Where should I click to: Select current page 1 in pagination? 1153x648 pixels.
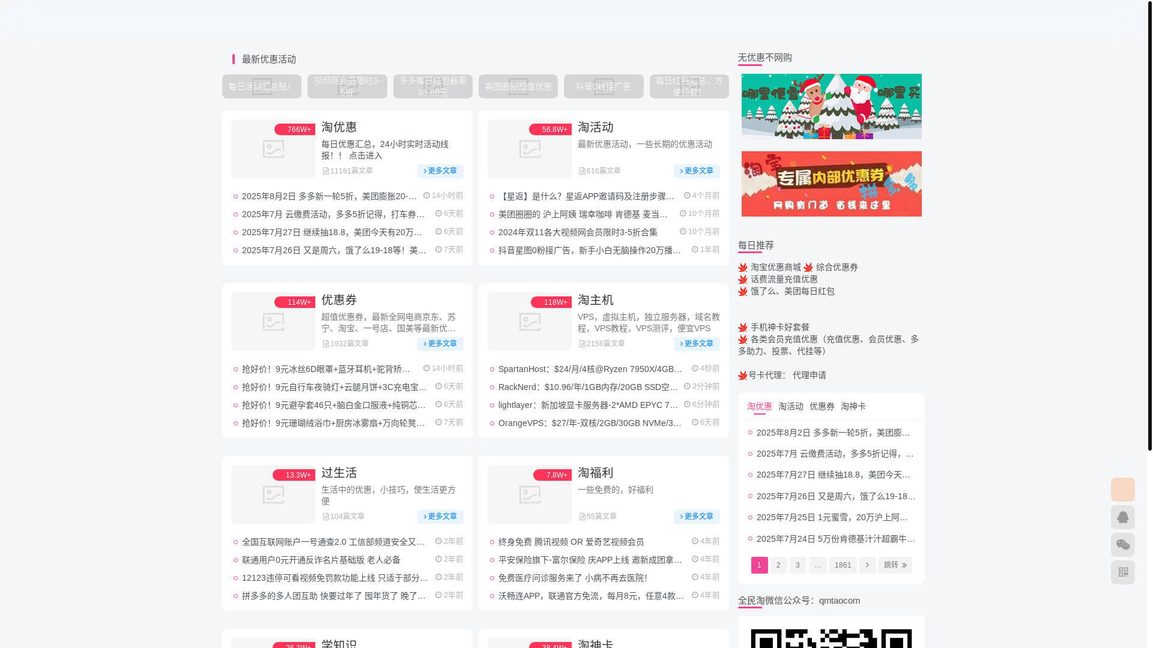pyautogui.click(x=759, y=565)
